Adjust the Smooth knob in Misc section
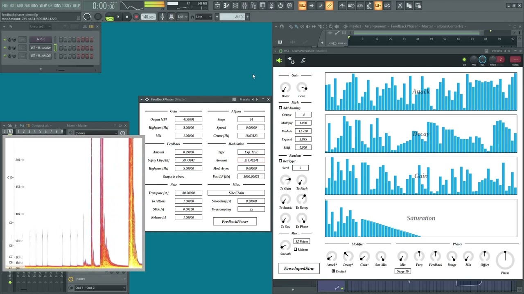The height and width of the screenshot is (294, 524). 285,246
